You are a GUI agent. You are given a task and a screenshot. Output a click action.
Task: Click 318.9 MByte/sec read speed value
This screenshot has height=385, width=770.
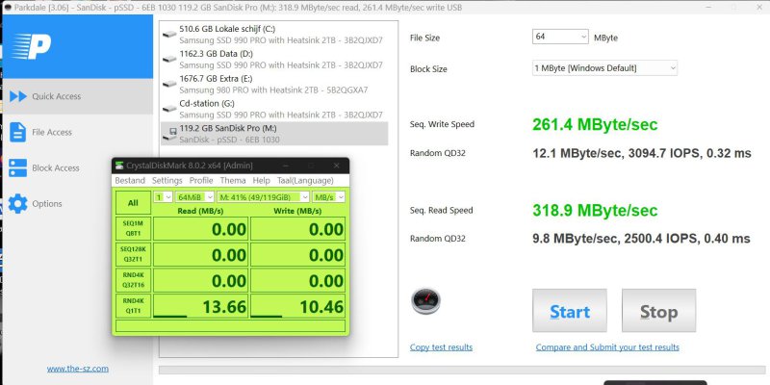[595, 210]
